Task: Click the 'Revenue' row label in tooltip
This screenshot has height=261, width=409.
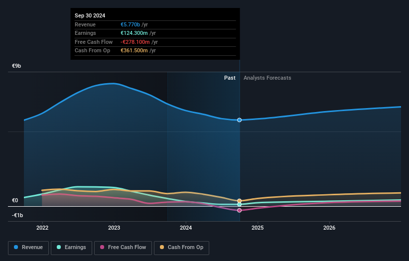Action: (85, 24)
